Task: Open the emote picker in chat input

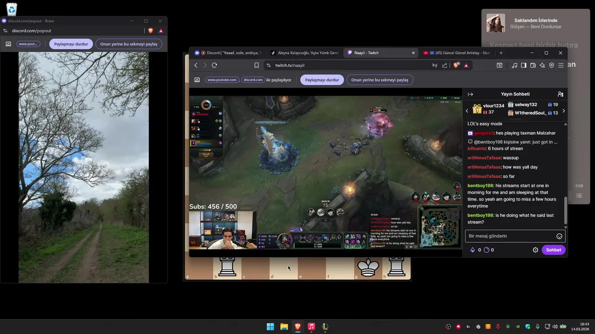Action: 559,236
